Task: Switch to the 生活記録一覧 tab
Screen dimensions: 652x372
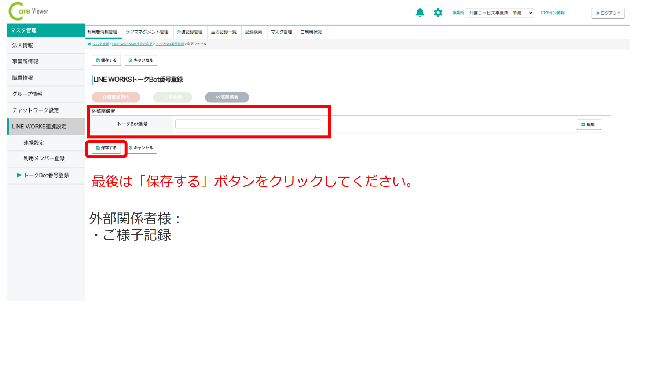Action: 224,32
